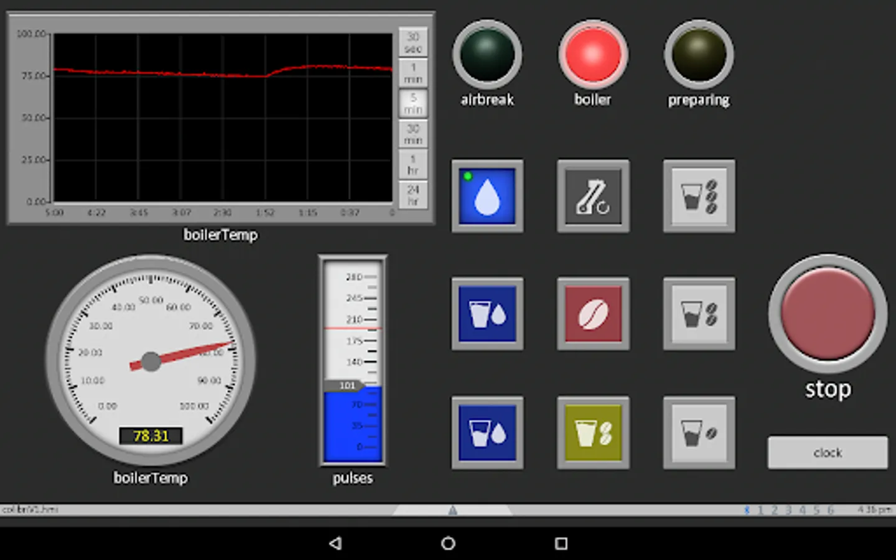Image resolution: width=896 pixels, height=560 pixels.
Task: Click the pulses level gauge column
Action: coord(353,361)
